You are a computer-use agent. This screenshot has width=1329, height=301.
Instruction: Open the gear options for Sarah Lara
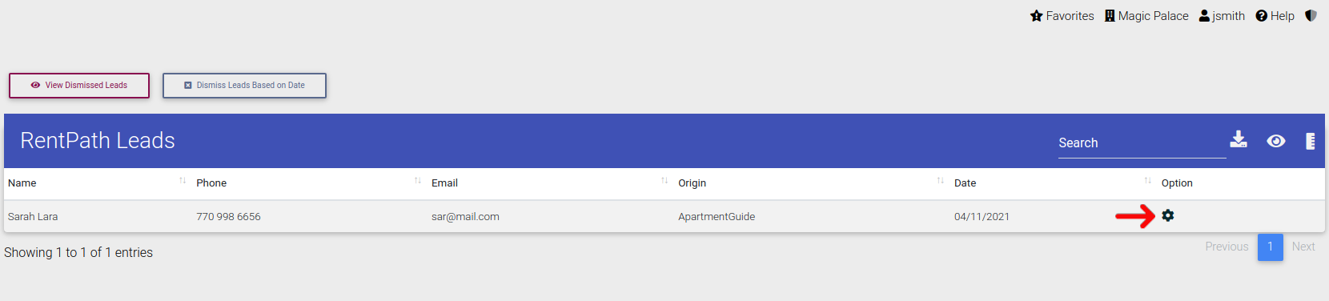pyautogui.click(x=1168, y=215)
